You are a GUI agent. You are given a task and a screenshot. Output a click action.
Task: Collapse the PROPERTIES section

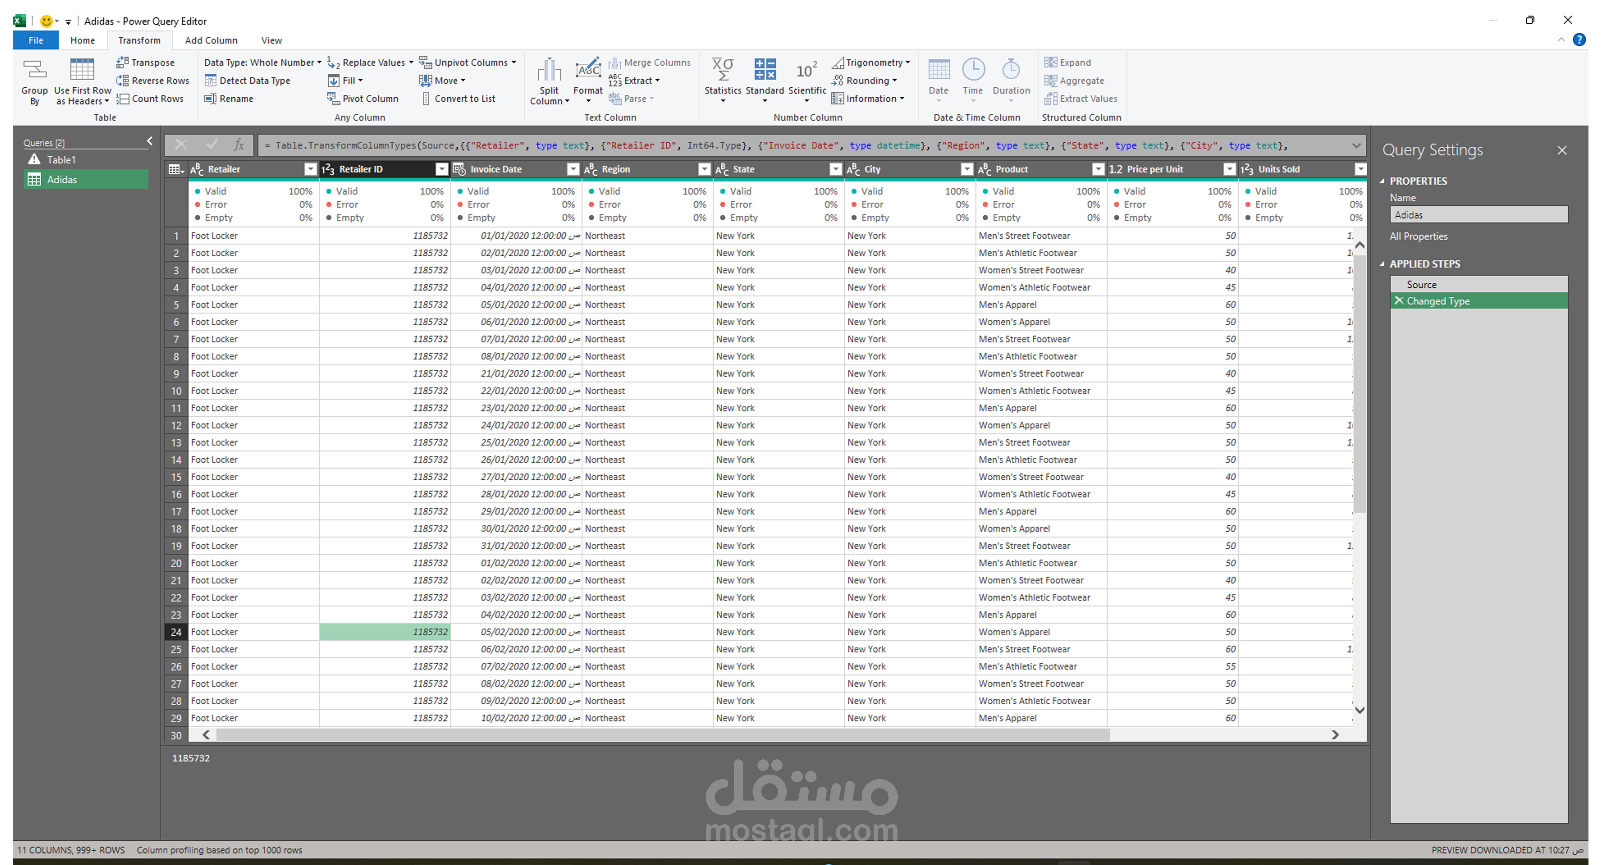click(1382, 181)
